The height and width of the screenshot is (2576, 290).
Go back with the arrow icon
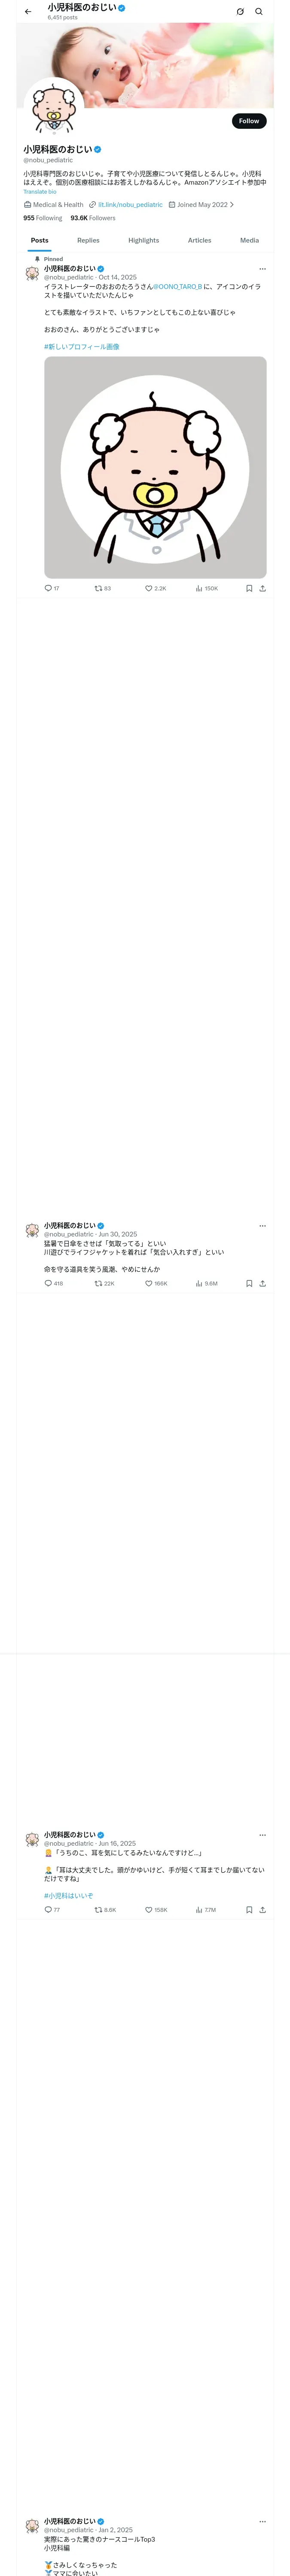(28, 12)
